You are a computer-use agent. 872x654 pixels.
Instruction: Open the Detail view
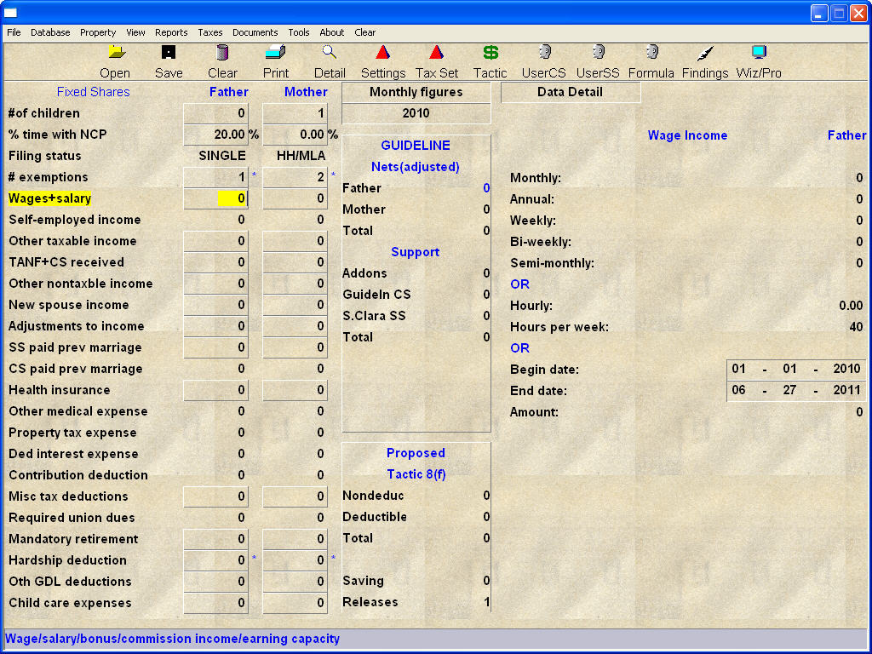pos(330,61)
